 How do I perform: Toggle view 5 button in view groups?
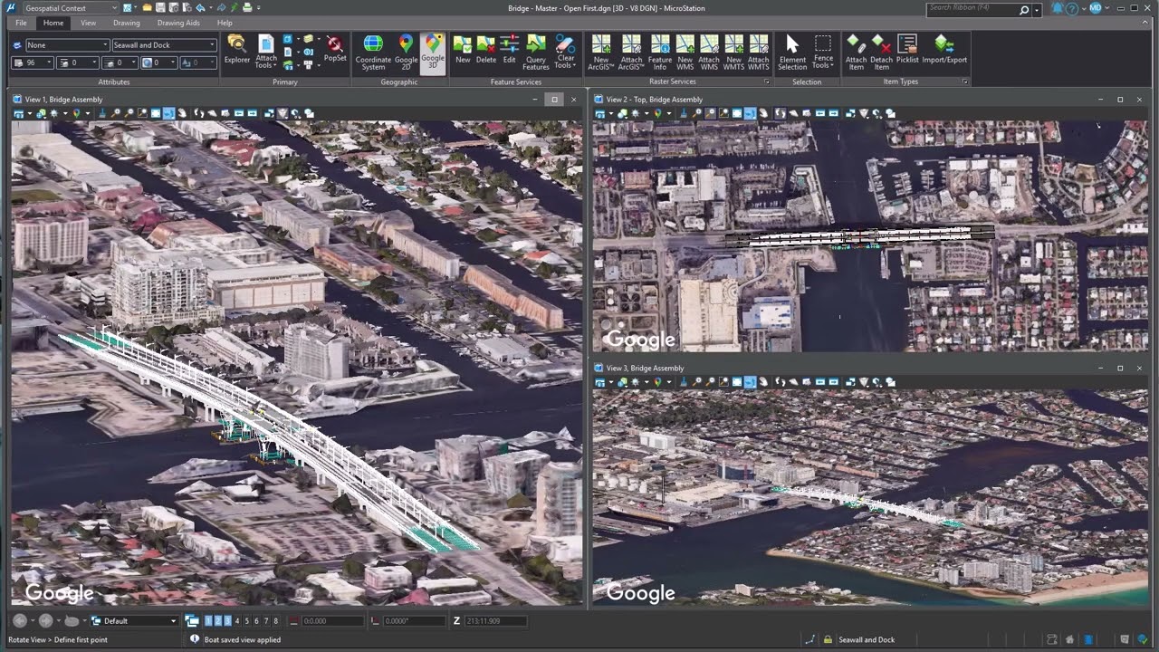point(247,621)
